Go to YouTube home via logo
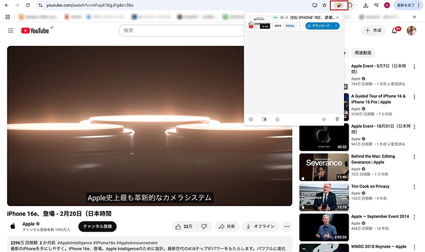425x252 pixels. click(x=35, y=31)
